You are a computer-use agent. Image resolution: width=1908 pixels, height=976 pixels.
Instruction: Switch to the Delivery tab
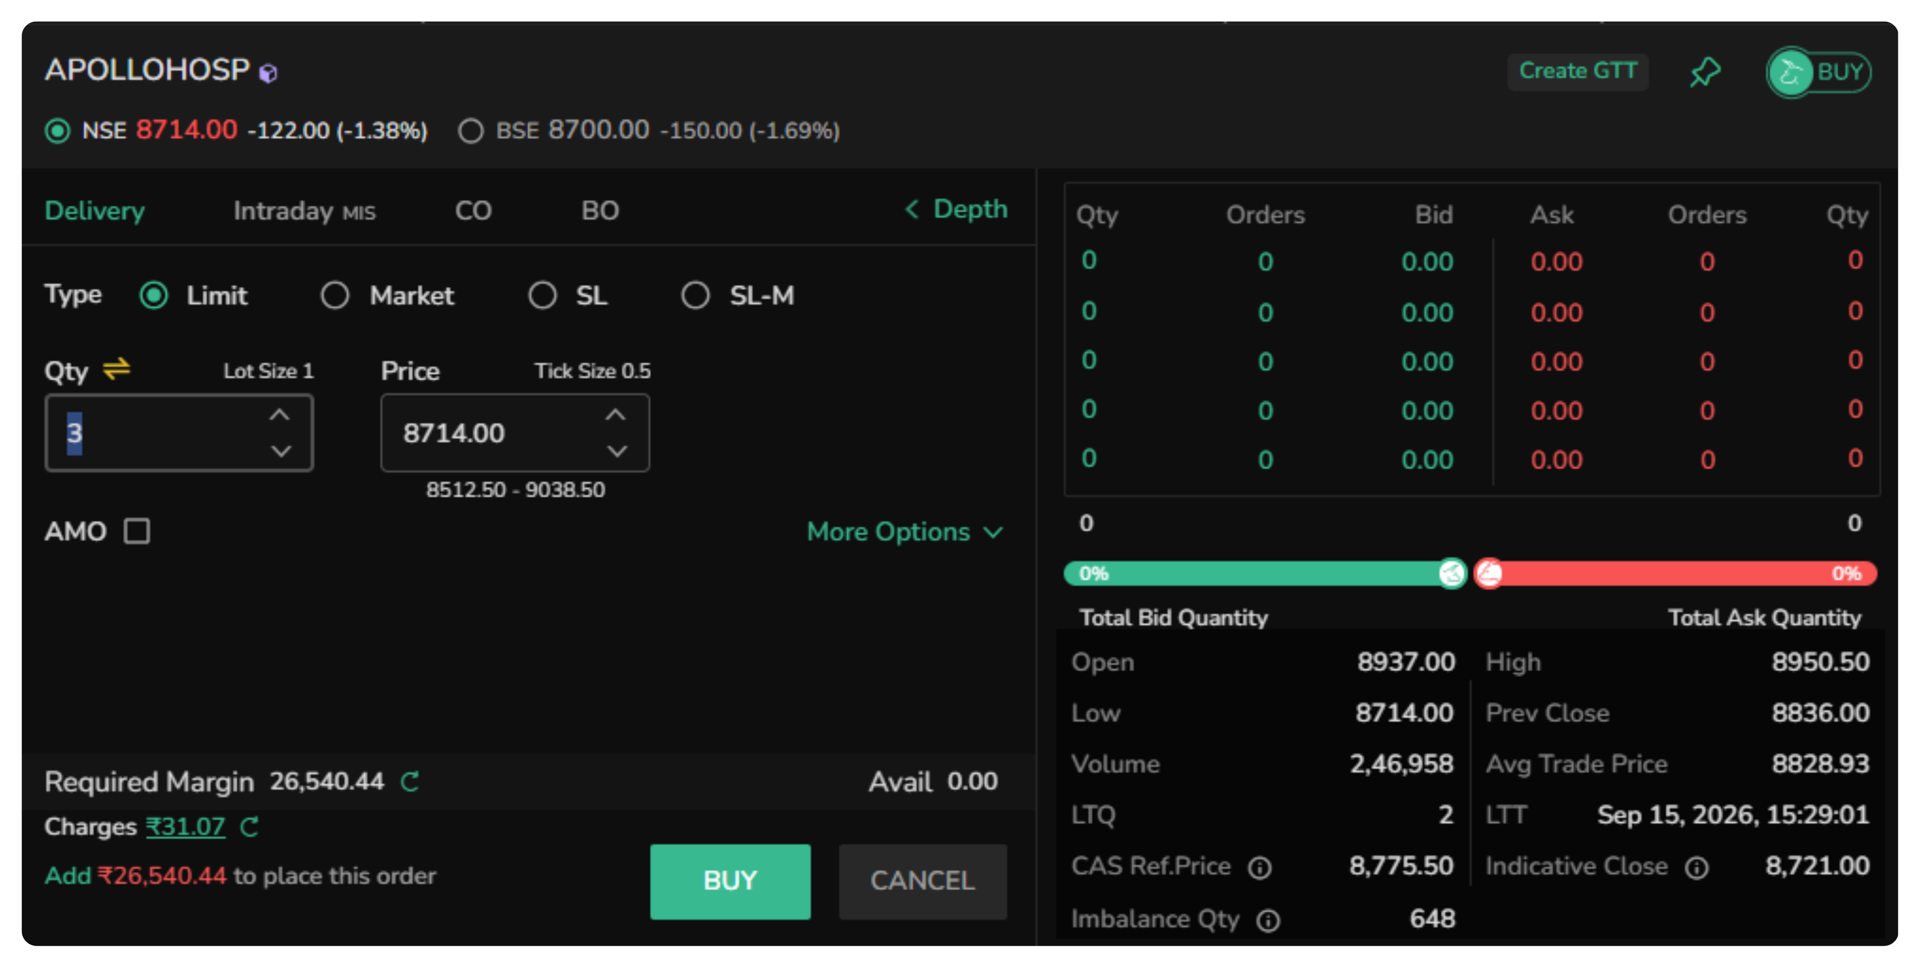pyautogui.click(x=95, y=211)
